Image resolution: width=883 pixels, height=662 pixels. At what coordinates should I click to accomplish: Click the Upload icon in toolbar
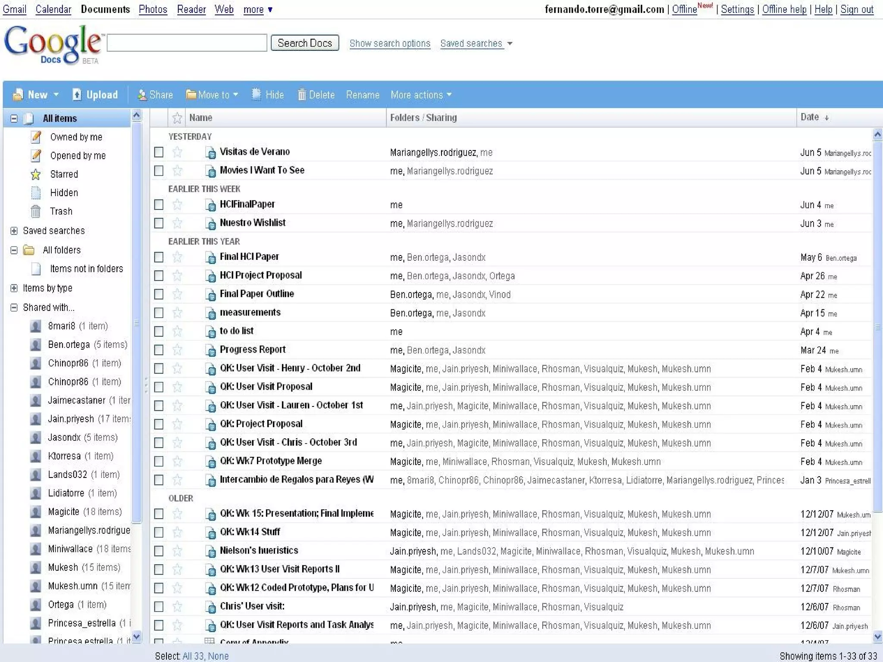pyautogui.click(x=77, y=95)
